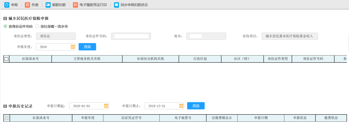
Task: Click the 电子缴款凭证打印 icon
Action: point(75,5)
